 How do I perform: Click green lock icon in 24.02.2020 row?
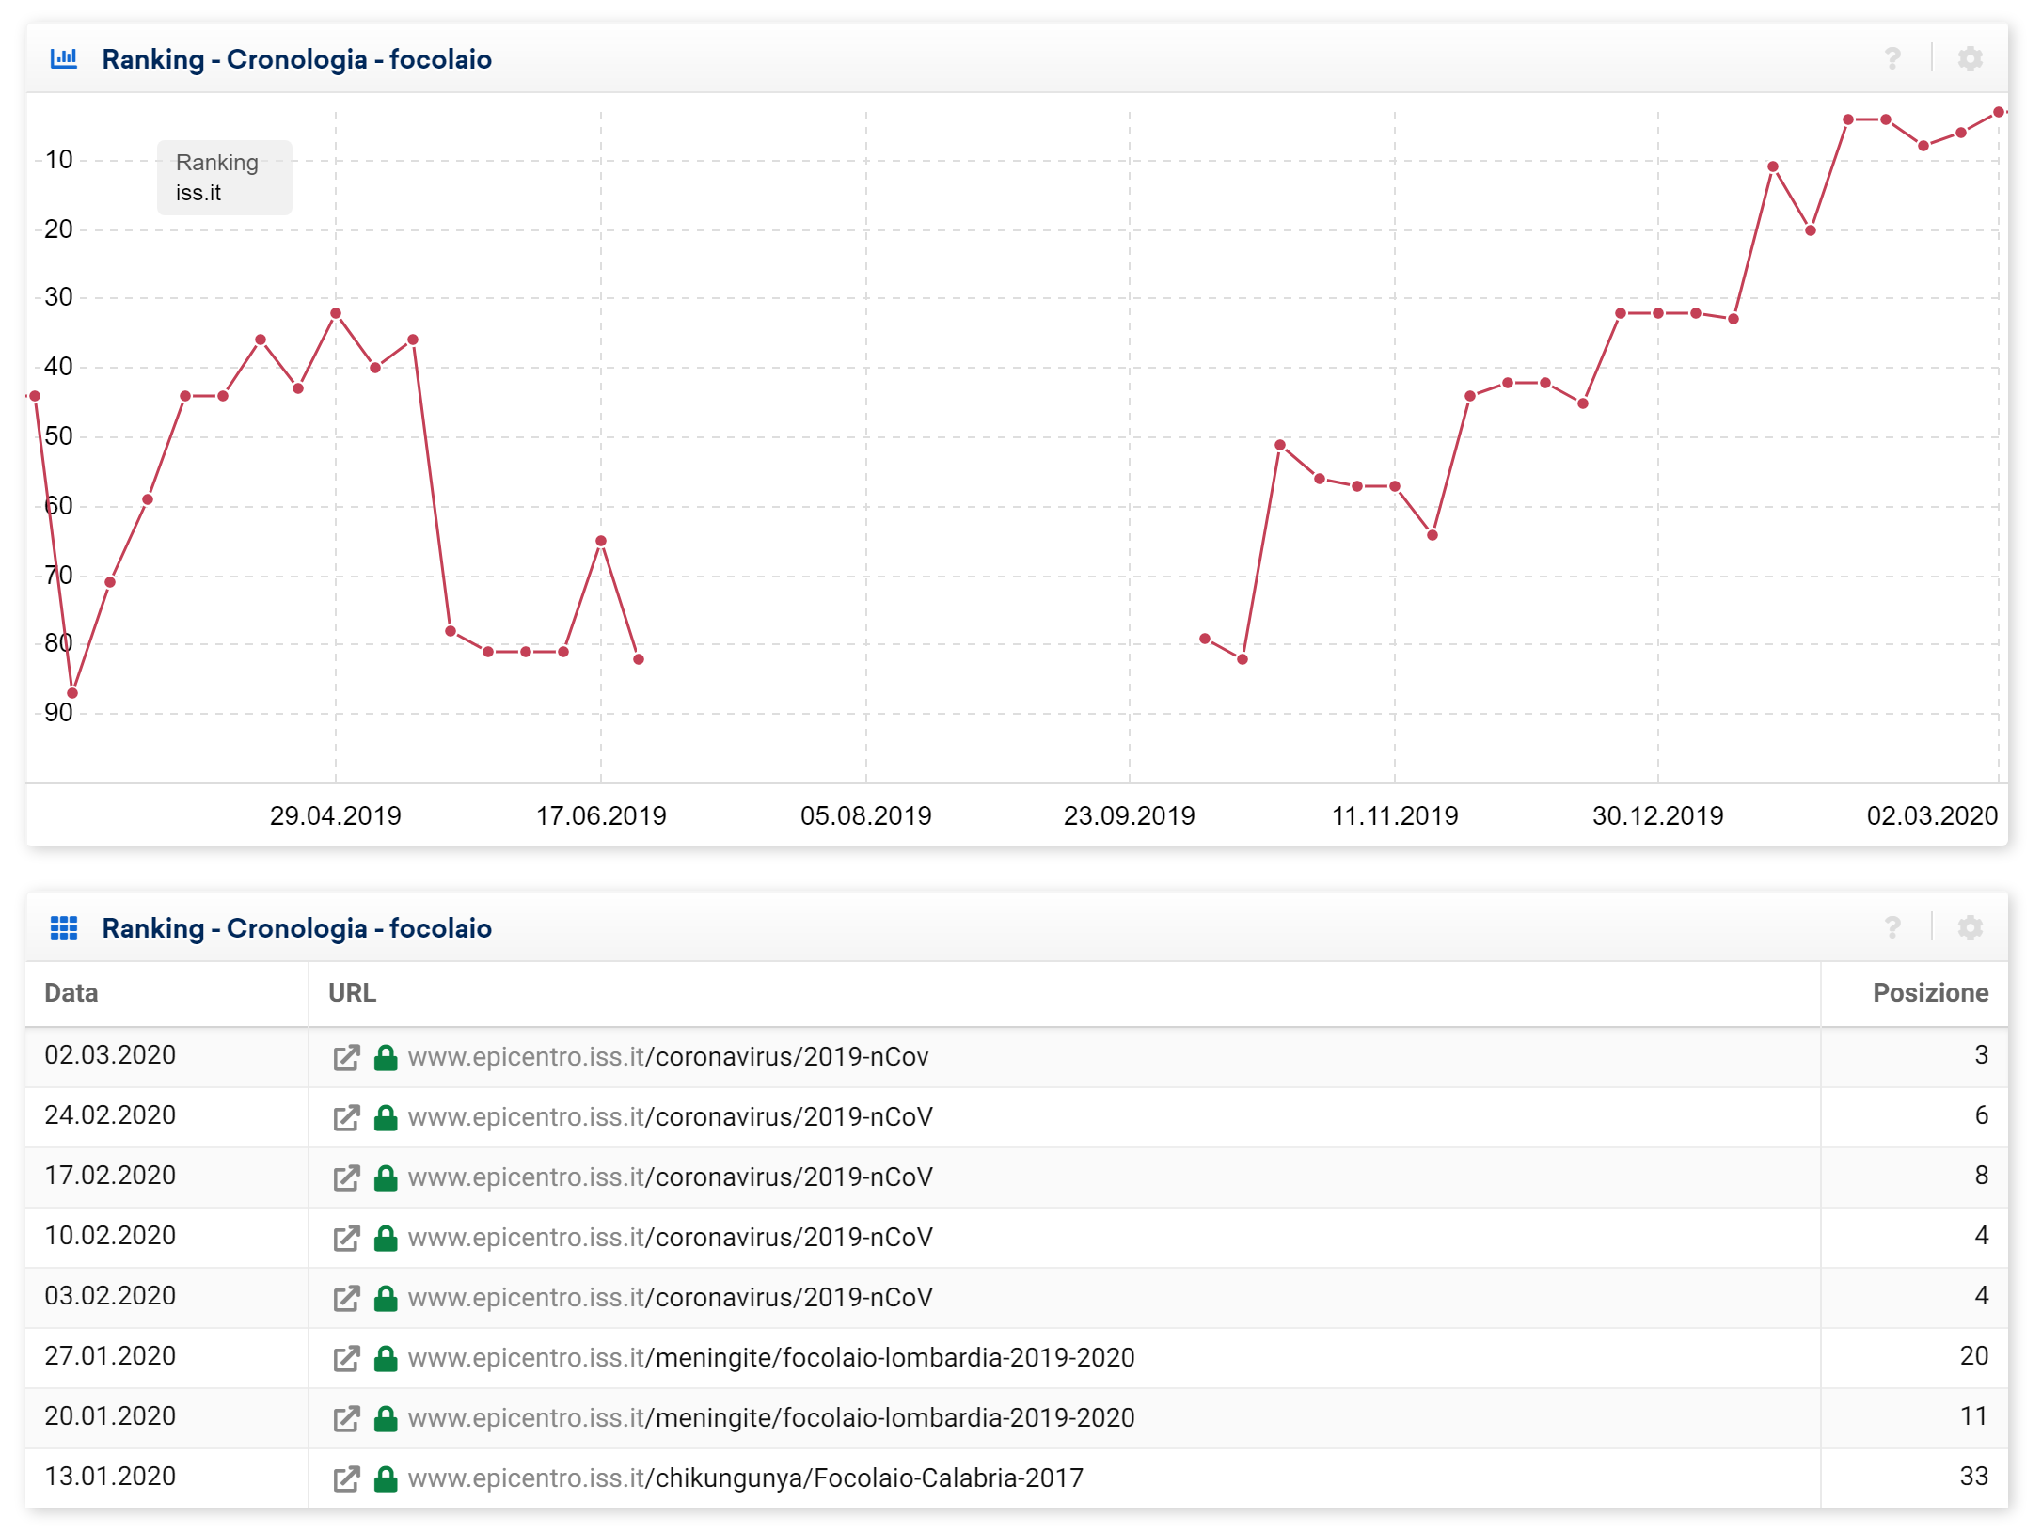pos(386,1118)
